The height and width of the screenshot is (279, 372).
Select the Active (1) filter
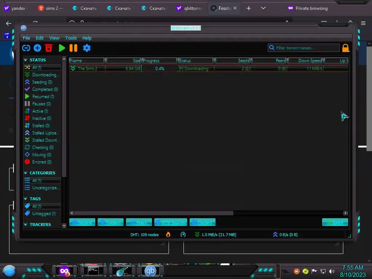point(42,111)
